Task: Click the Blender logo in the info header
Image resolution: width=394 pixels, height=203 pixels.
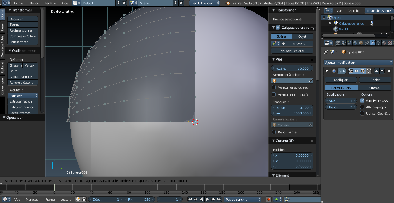Action: (228, 3)
